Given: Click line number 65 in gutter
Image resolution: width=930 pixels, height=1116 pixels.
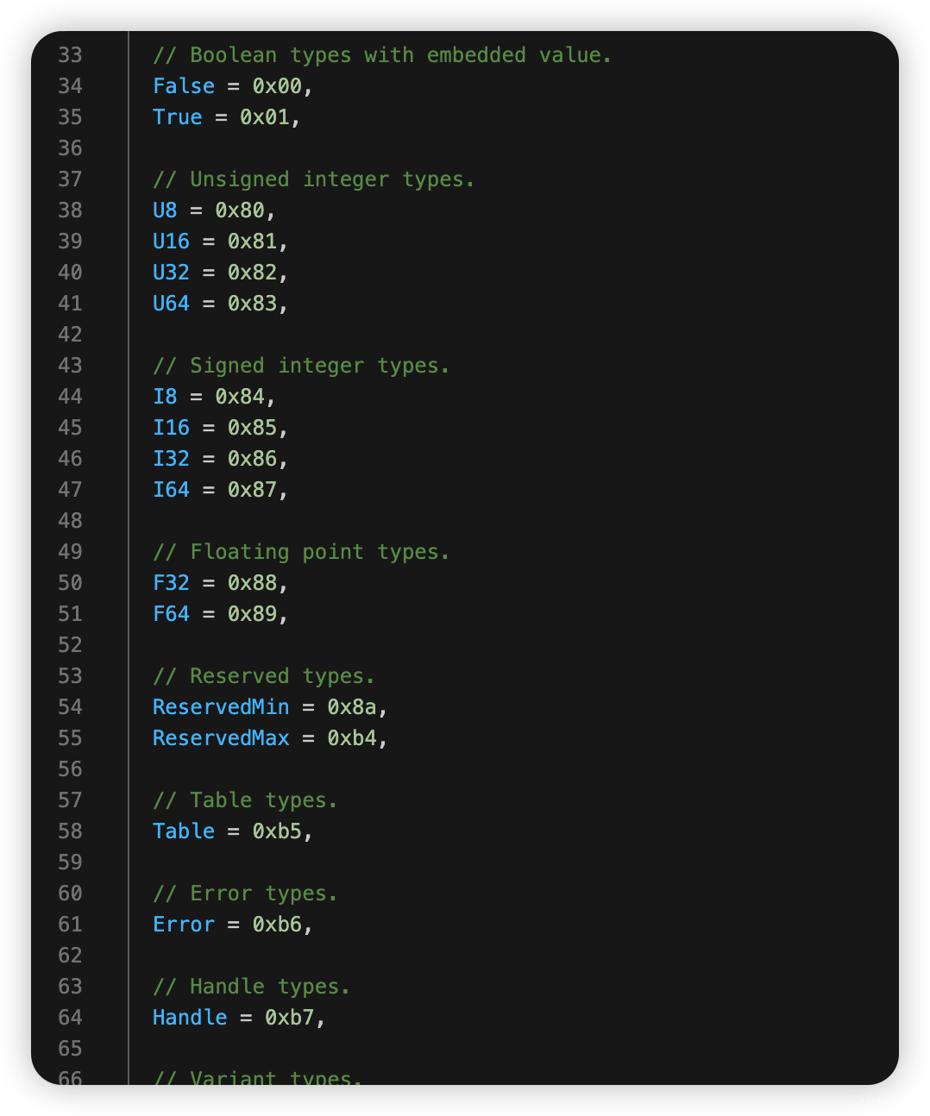Looking at the screenshot, I should coord(70,1049).
